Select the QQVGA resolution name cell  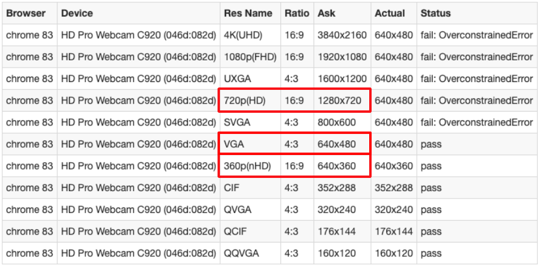click(x=239, y=253)
